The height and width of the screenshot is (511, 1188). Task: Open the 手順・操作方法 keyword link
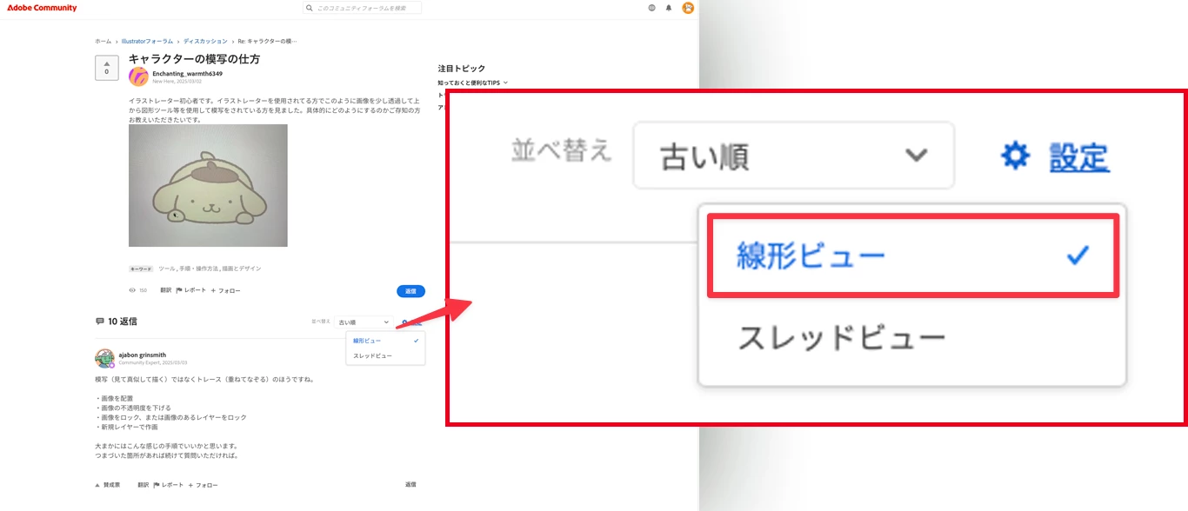(x=198, y=269)
